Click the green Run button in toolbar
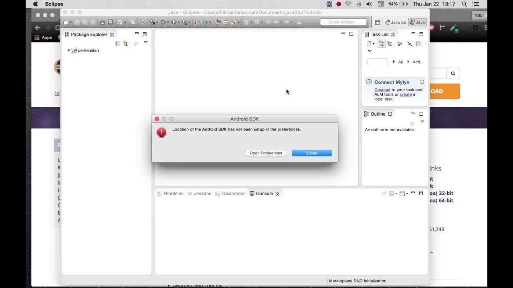The height and width of the screenshot is (288, 513). [x=174, y=22]
